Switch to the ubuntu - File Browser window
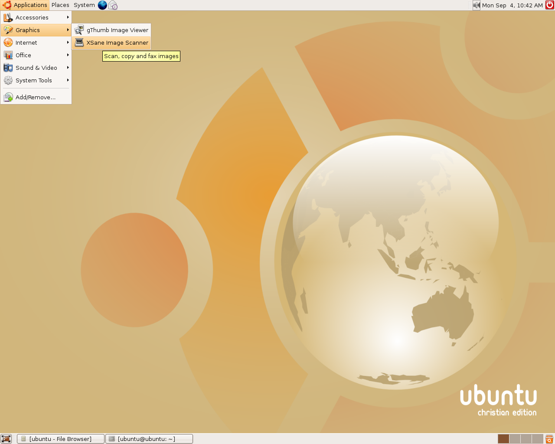The height and width of the screenshot is (444, 555). pyautogui.click(x=61, y=439)
